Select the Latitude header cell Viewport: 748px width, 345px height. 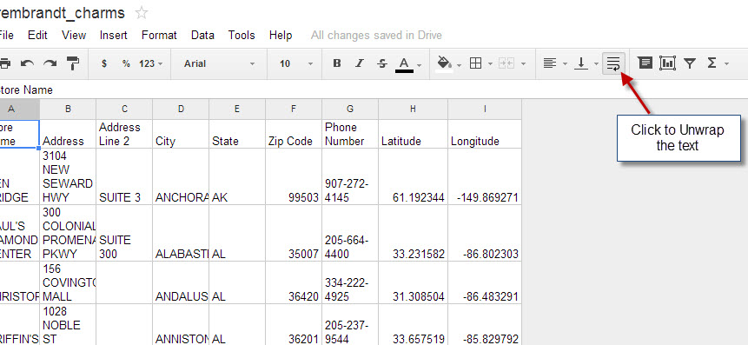click(x=414, y=134)
